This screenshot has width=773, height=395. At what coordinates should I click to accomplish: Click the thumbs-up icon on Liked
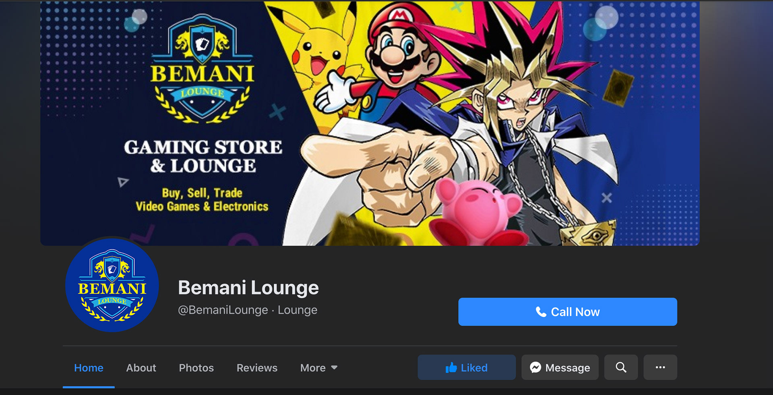[x=451, y=367]
